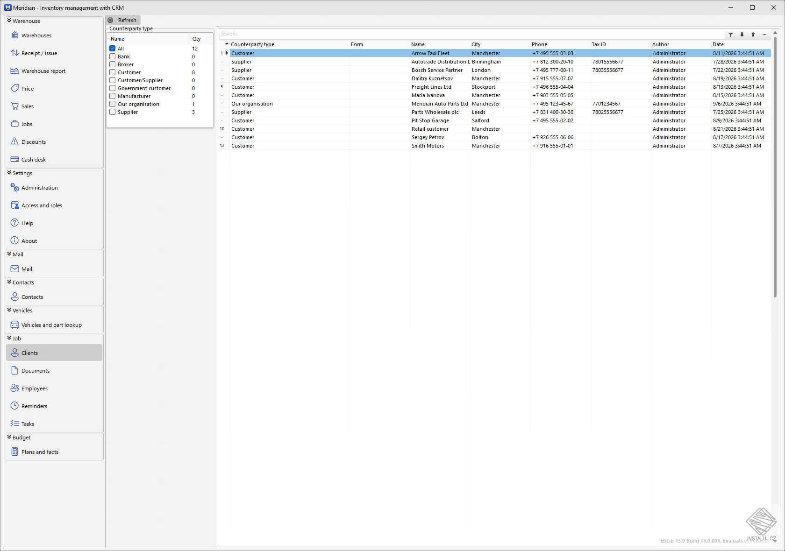Open the Tasks menu item
The width and height of the screenshot is (785, 551).
coord(54,424)
